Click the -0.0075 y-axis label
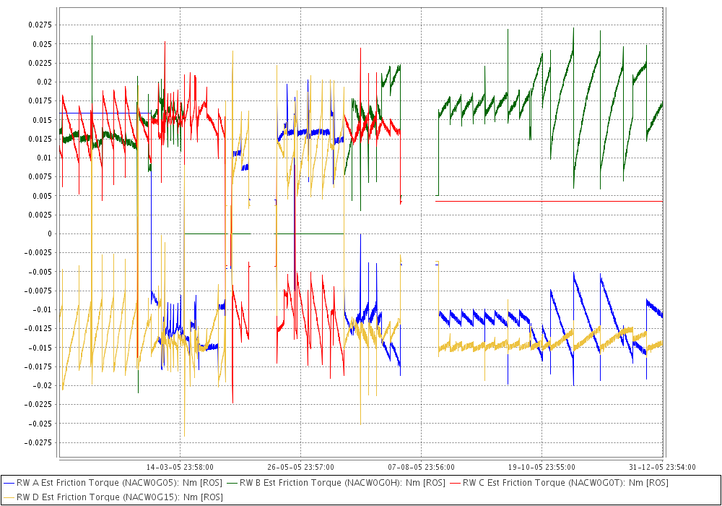The image size is (722, 506). click(x=38, y=291)
